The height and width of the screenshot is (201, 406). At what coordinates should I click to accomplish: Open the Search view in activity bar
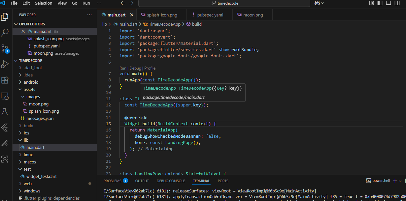[x=5, y=32]
